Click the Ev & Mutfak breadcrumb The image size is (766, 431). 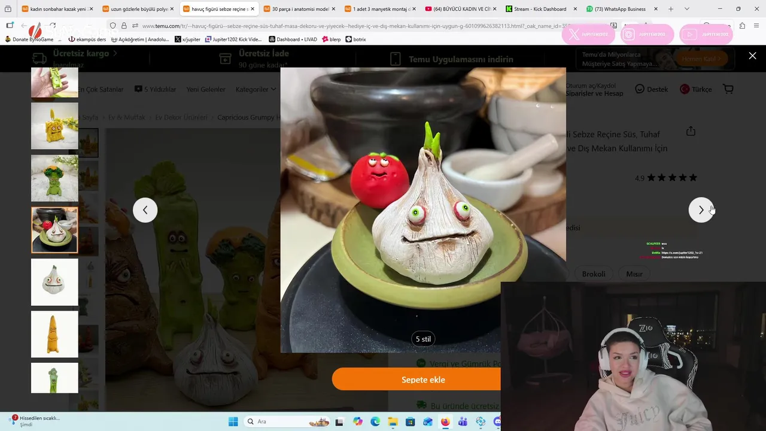126,117
